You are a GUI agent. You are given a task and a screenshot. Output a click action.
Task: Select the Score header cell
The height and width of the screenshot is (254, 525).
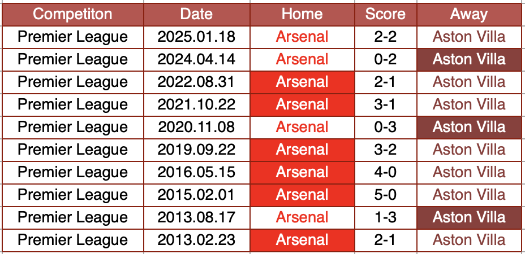click(x=385, y=15)
